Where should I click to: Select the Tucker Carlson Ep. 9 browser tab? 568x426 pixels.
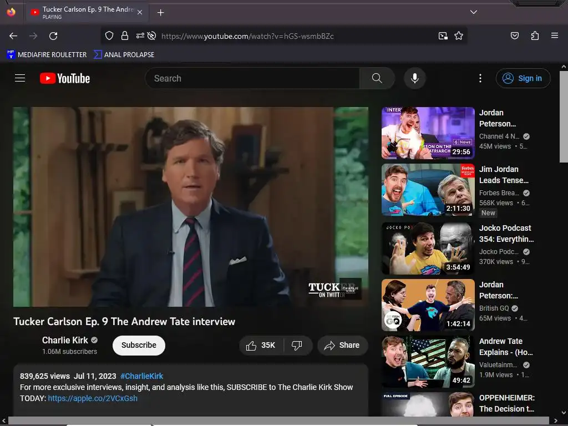(87, 12)
